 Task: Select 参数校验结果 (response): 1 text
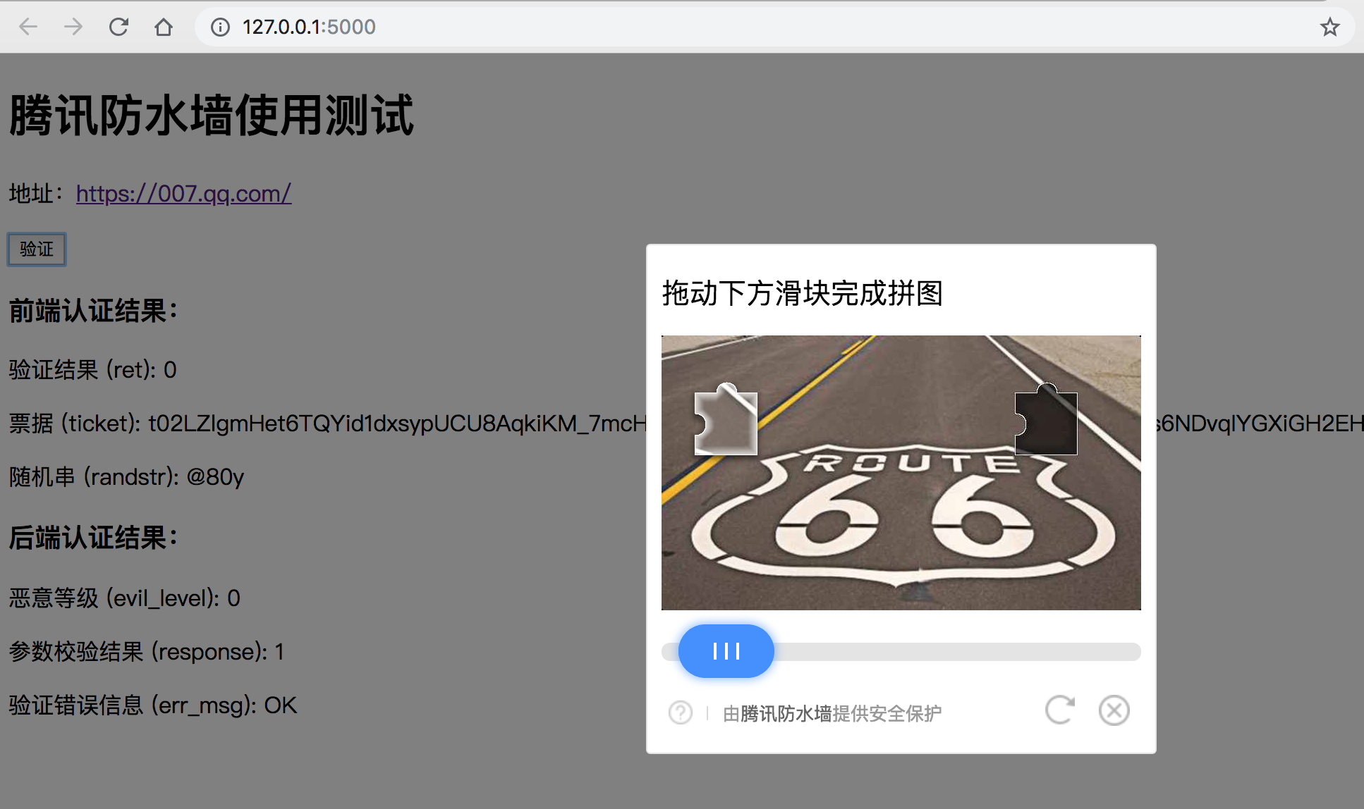147,652
